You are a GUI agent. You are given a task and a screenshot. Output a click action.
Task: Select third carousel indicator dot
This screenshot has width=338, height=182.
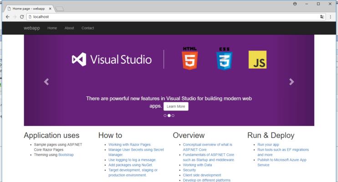point(173,116)
